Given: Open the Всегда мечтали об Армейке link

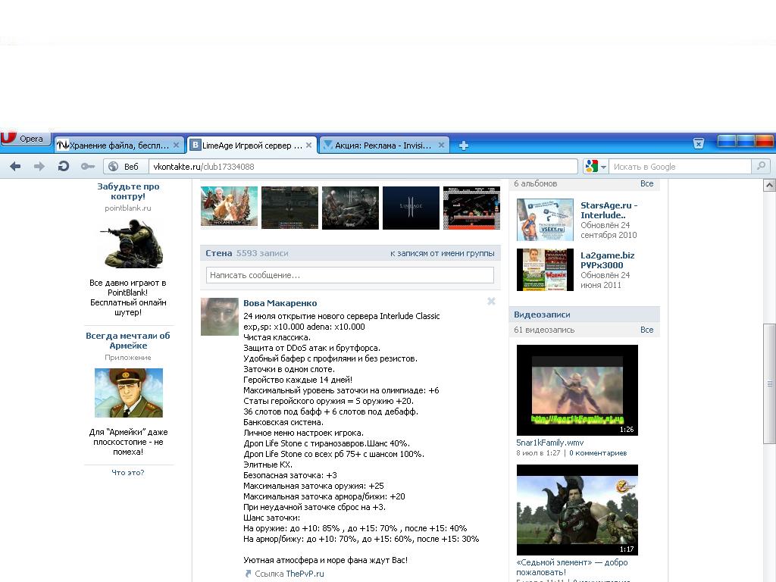Looking at the screenshot, I should click(127, 340).
